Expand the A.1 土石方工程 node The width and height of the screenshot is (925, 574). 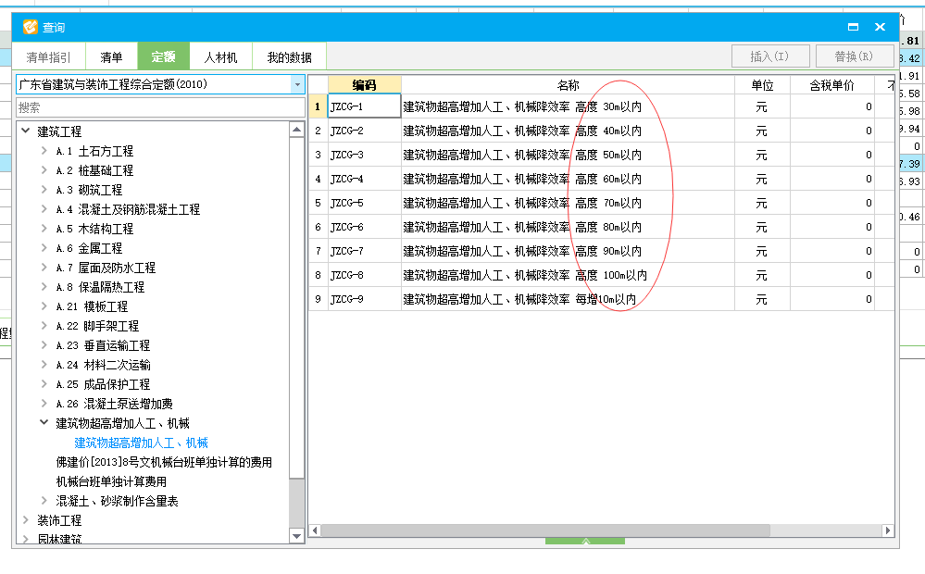[x=44, y=151]
